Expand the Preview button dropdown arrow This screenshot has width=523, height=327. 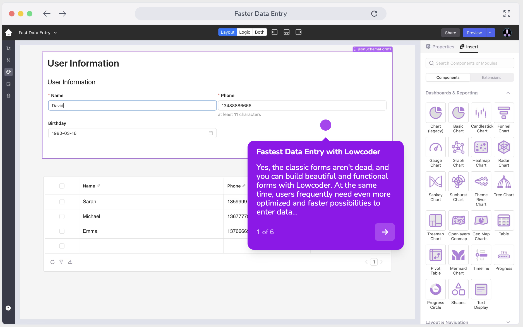(x=490, y=33)
